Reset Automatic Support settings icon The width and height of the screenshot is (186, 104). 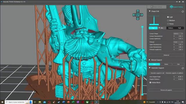coord(183,68)
